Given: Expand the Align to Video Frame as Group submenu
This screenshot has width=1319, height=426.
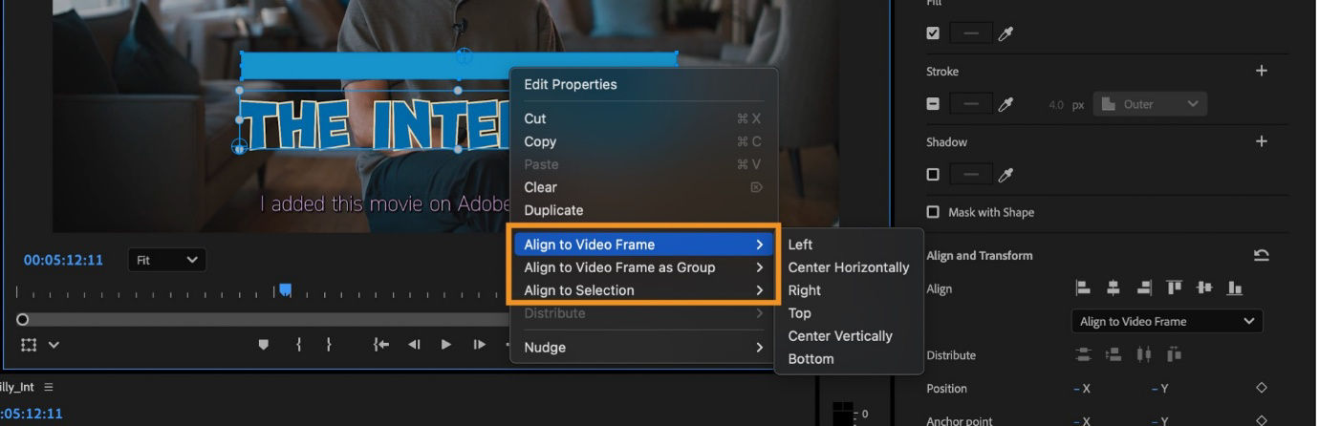Looking at the screenshot, I should click(x=644, y=267).
